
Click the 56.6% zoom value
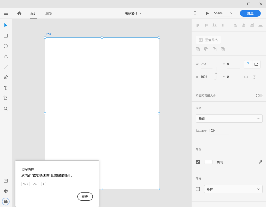[x=218, y=13]
